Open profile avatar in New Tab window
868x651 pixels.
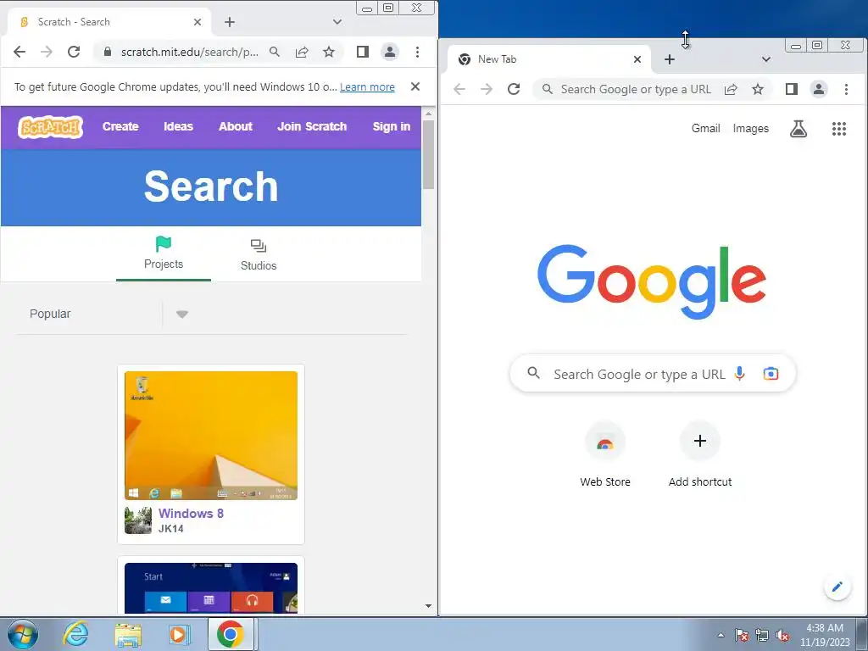819,89
